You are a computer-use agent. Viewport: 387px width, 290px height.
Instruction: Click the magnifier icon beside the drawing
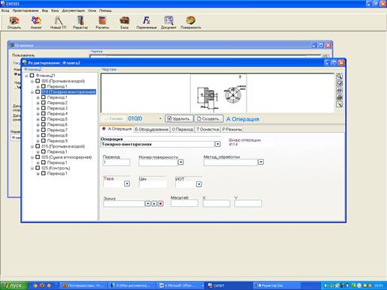tap(339, 76)
